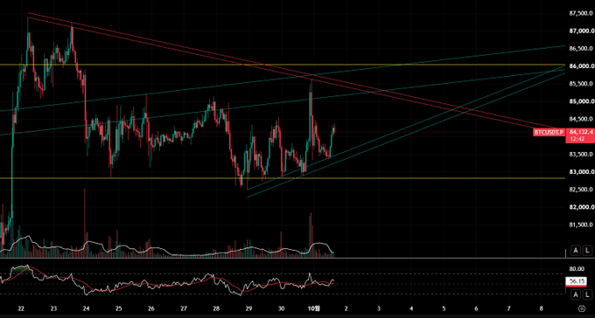
Task: Click the 86,500.0 price axis label
Action: tap(582, 49)
